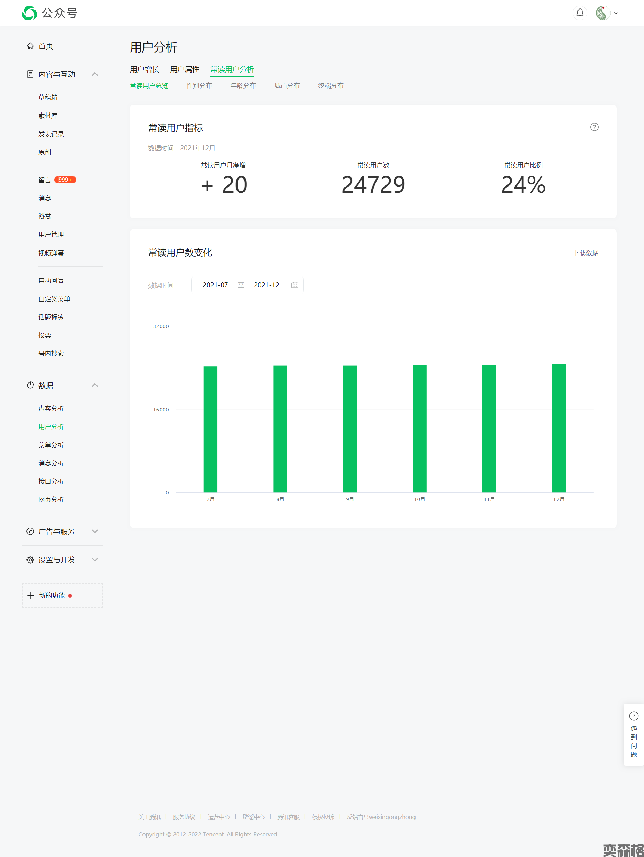Switch to the 用户属性 tab
Image resolution: width=644 pixels, height=857 pixels.
(x=185, y=69)
